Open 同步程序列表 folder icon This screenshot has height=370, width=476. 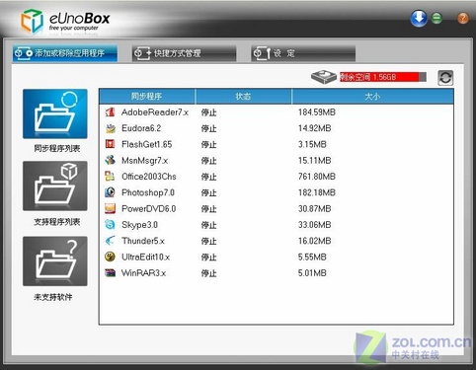tap(55, 113)
